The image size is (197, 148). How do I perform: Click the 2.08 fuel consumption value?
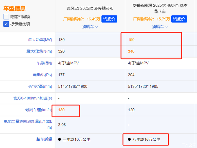62,125
